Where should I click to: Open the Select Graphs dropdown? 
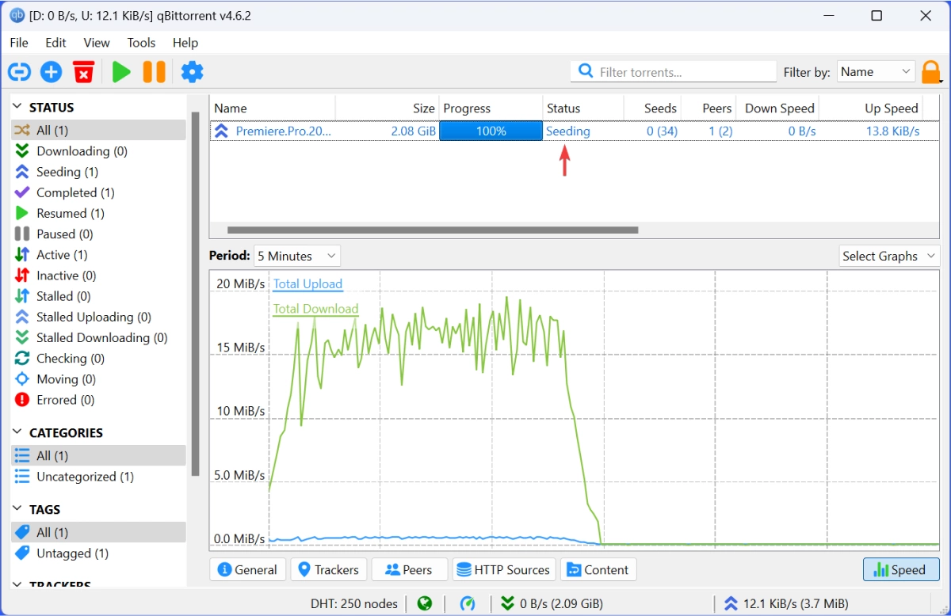(889, 256)
